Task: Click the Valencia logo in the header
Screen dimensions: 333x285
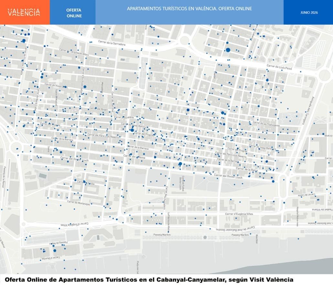Action: click(24, 12)
